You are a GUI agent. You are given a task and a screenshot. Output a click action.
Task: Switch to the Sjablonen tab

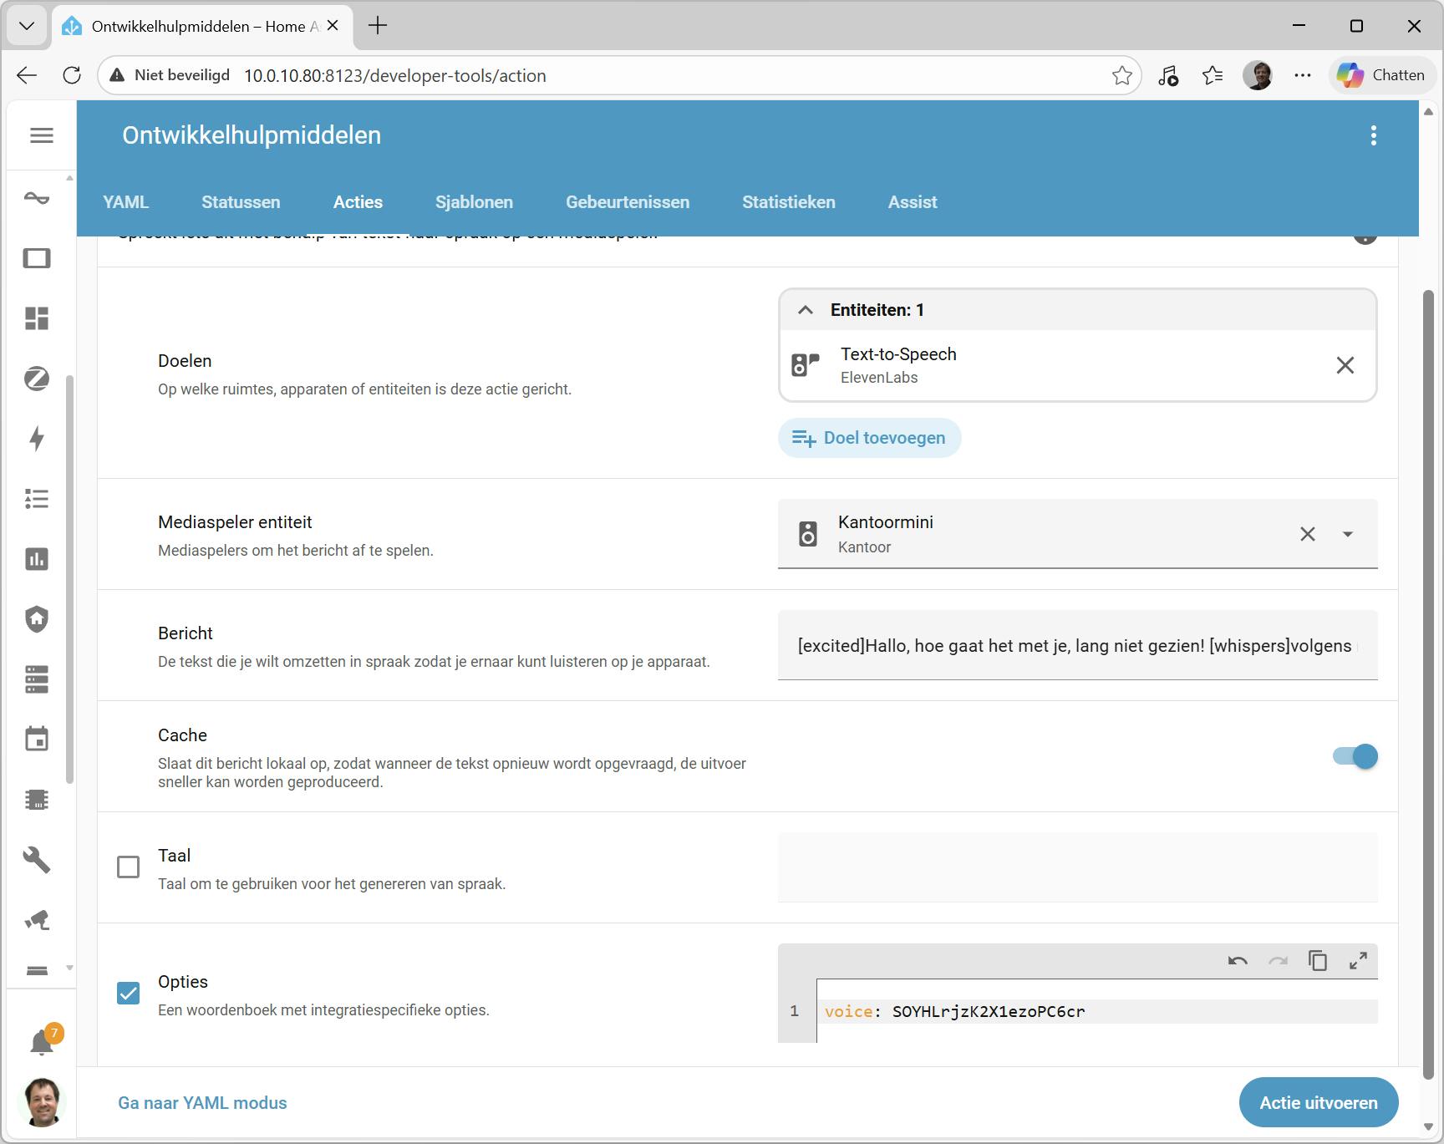tap(474, 202)
